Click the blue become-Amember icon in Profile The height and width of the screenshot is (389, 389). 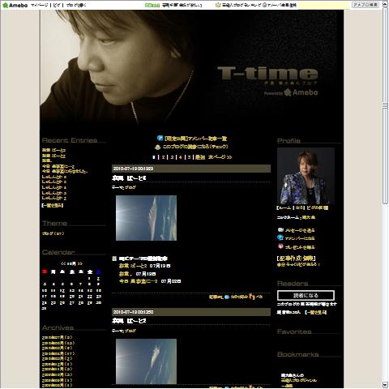click(280, 237)
